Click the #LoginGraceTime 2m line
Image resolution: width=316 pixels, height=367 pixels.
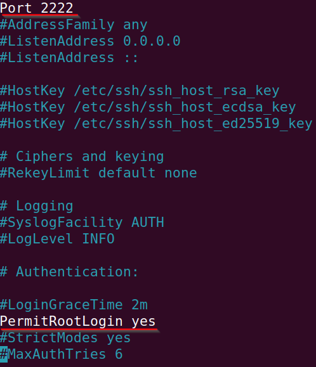point(74,305)
